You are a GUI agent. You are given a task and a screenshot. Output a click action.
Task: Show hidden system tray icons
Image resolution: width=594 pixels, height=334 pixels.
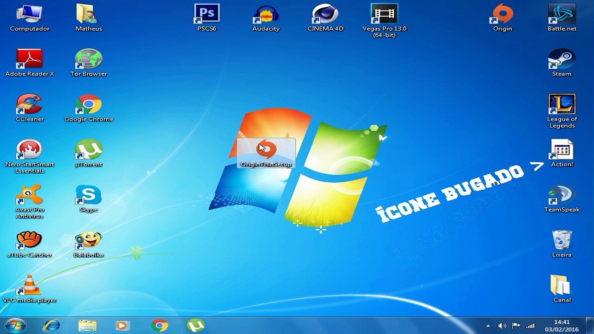point(488,326)
